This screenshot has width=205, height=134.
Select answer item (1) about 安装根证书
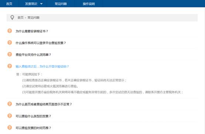click(74, 80)
